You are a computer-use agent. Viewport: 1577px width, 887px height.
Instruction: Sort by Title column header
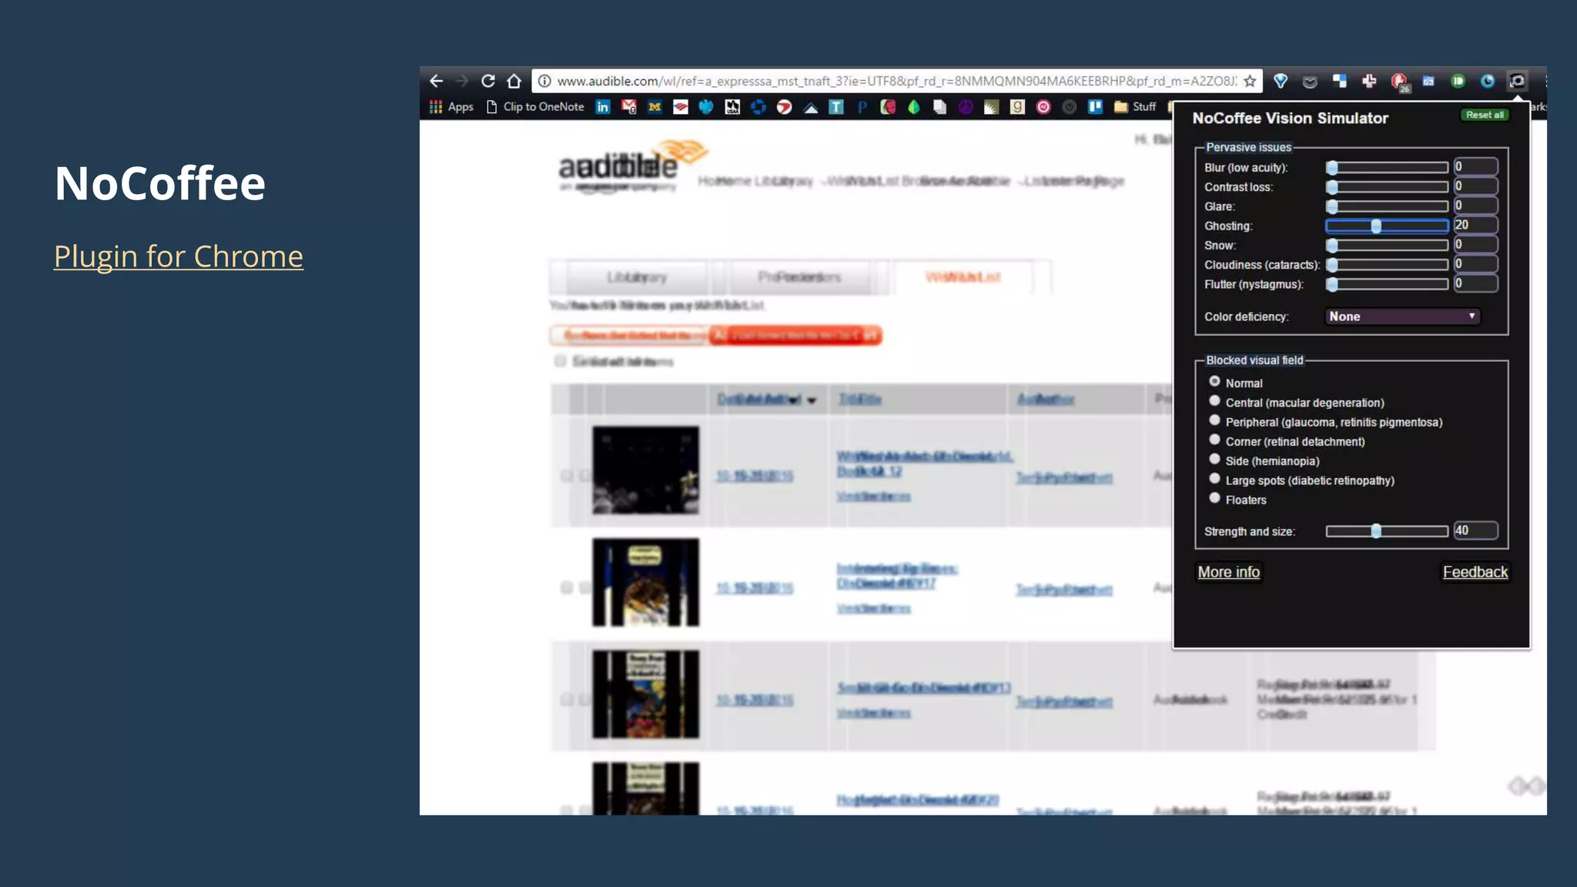point(859,399)
